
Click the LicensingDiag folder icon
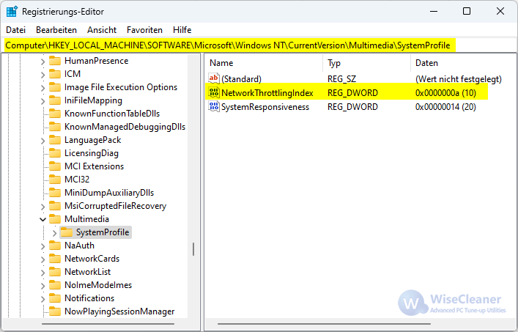coord(55,153)
